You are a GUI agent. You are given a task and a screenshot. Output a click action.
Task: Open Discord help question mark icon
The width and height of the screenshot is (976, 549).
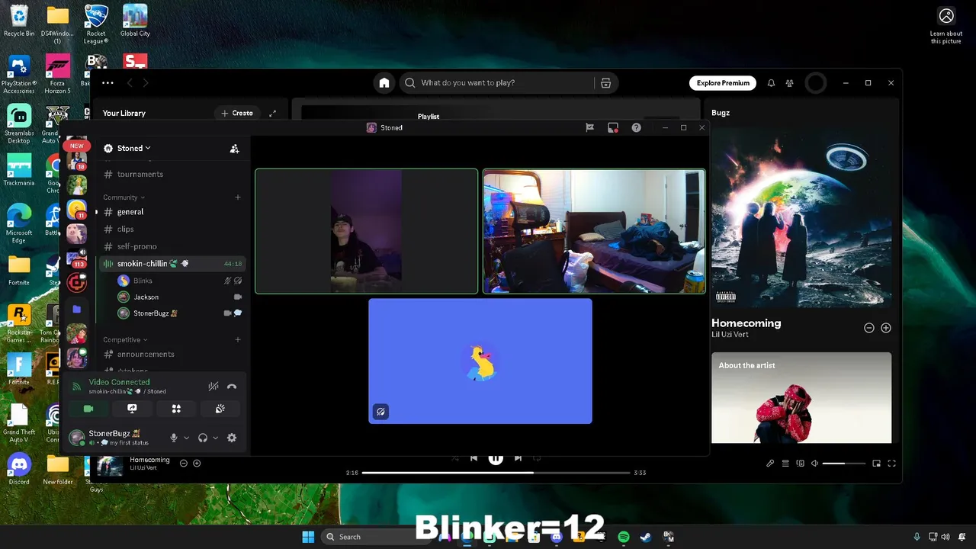pos(636,128)
